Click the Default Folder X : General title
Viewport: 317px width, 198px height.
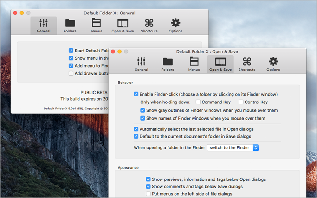click(x=110, y=13)
